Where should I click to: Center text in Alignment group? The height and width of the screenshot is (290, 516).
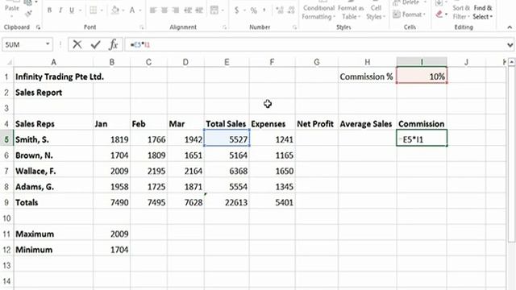(164, 10)
